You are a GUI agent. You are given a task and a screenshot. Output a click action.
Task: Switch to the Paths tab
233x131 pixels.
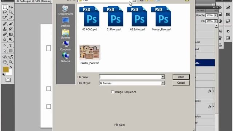click(200, 11)
